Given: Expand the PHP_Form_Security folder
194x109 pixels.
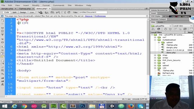Looking at the screenshot, I should click(155, 60).
